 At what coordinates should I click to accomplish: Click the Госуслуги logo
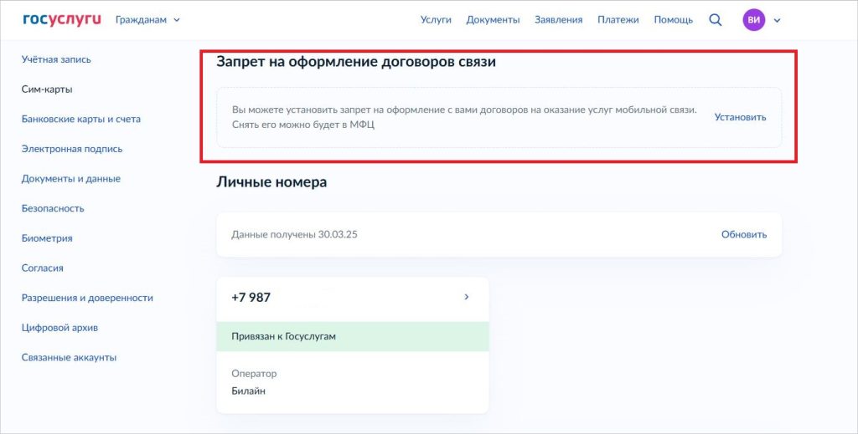62,19
